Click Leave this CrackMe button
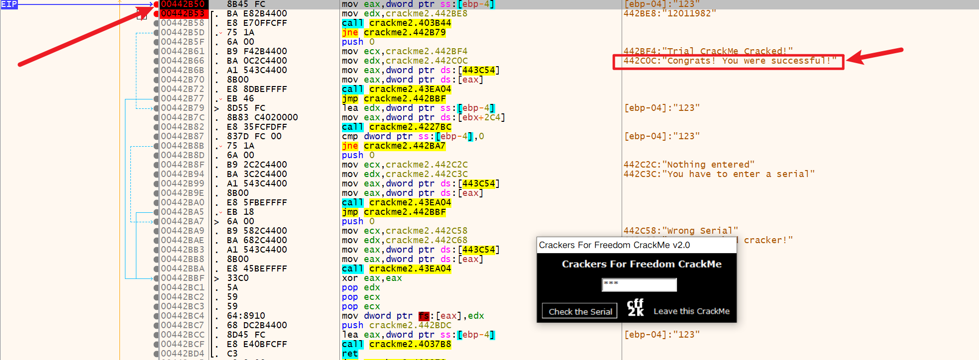The height and width of the screenshot is (360, 979). 691,311
